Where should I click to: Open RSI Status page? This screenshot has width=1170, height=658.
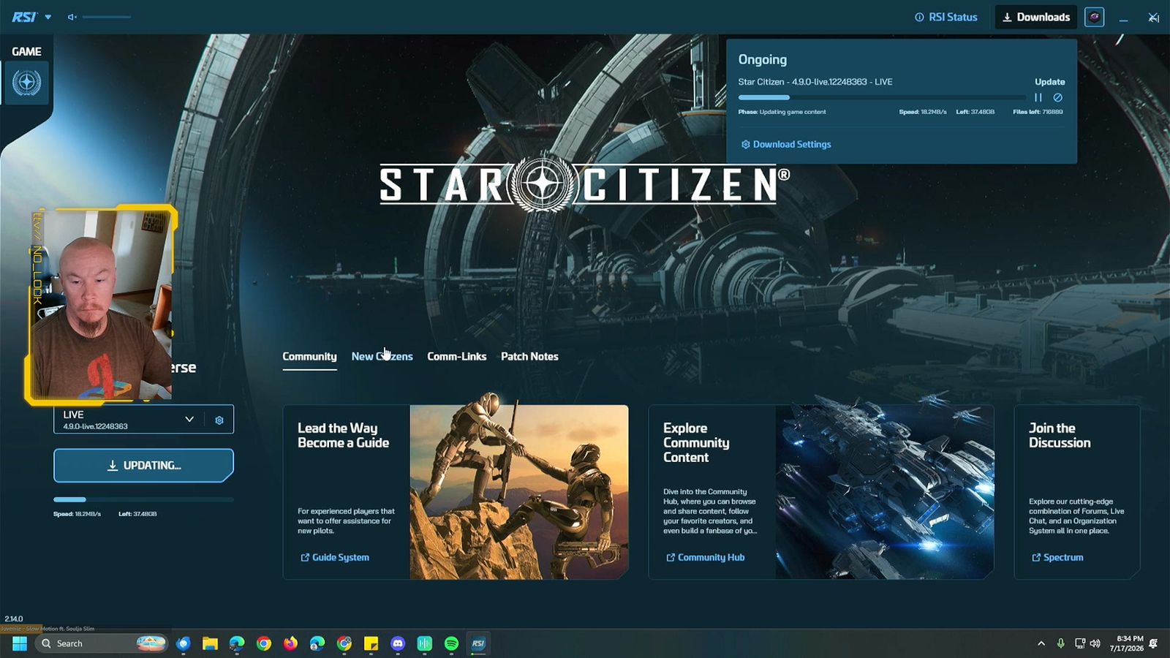tap(946, 17)
